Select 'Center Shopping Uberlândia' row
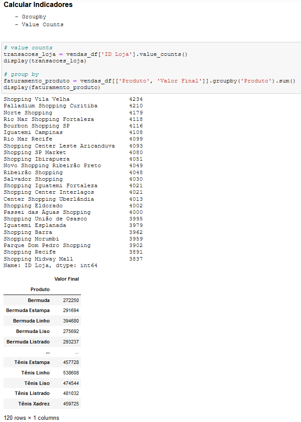The image size is (301, 422). [73, 199]
